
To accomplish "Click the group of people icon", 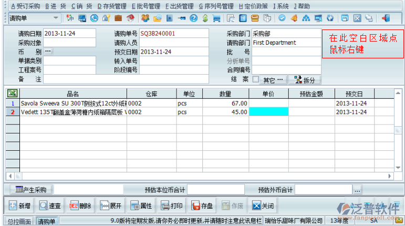I will click(x=145, y=18).
